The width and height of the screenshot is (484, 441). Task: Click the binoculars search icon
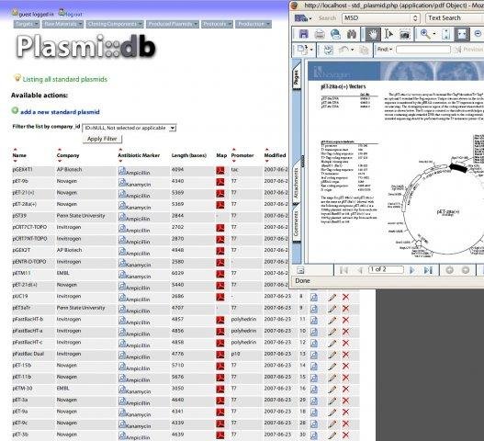tap(351, 34)
